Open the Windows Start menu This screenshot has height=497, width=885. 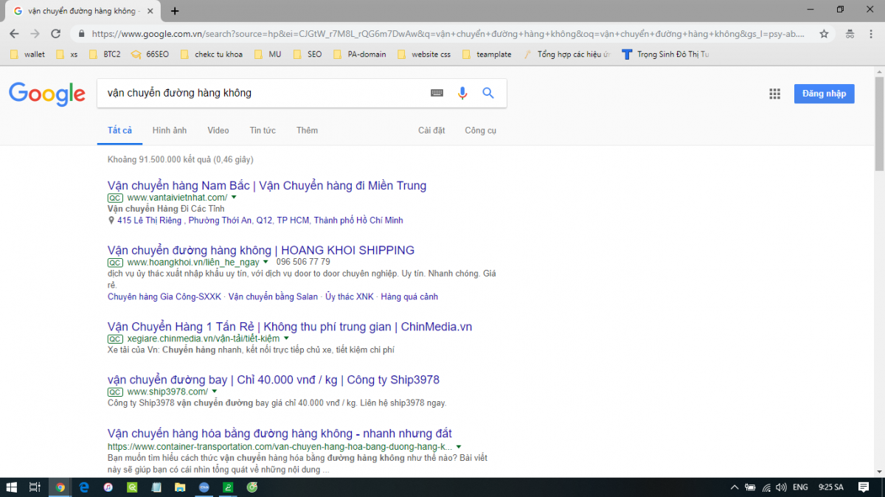click(12, 487)
